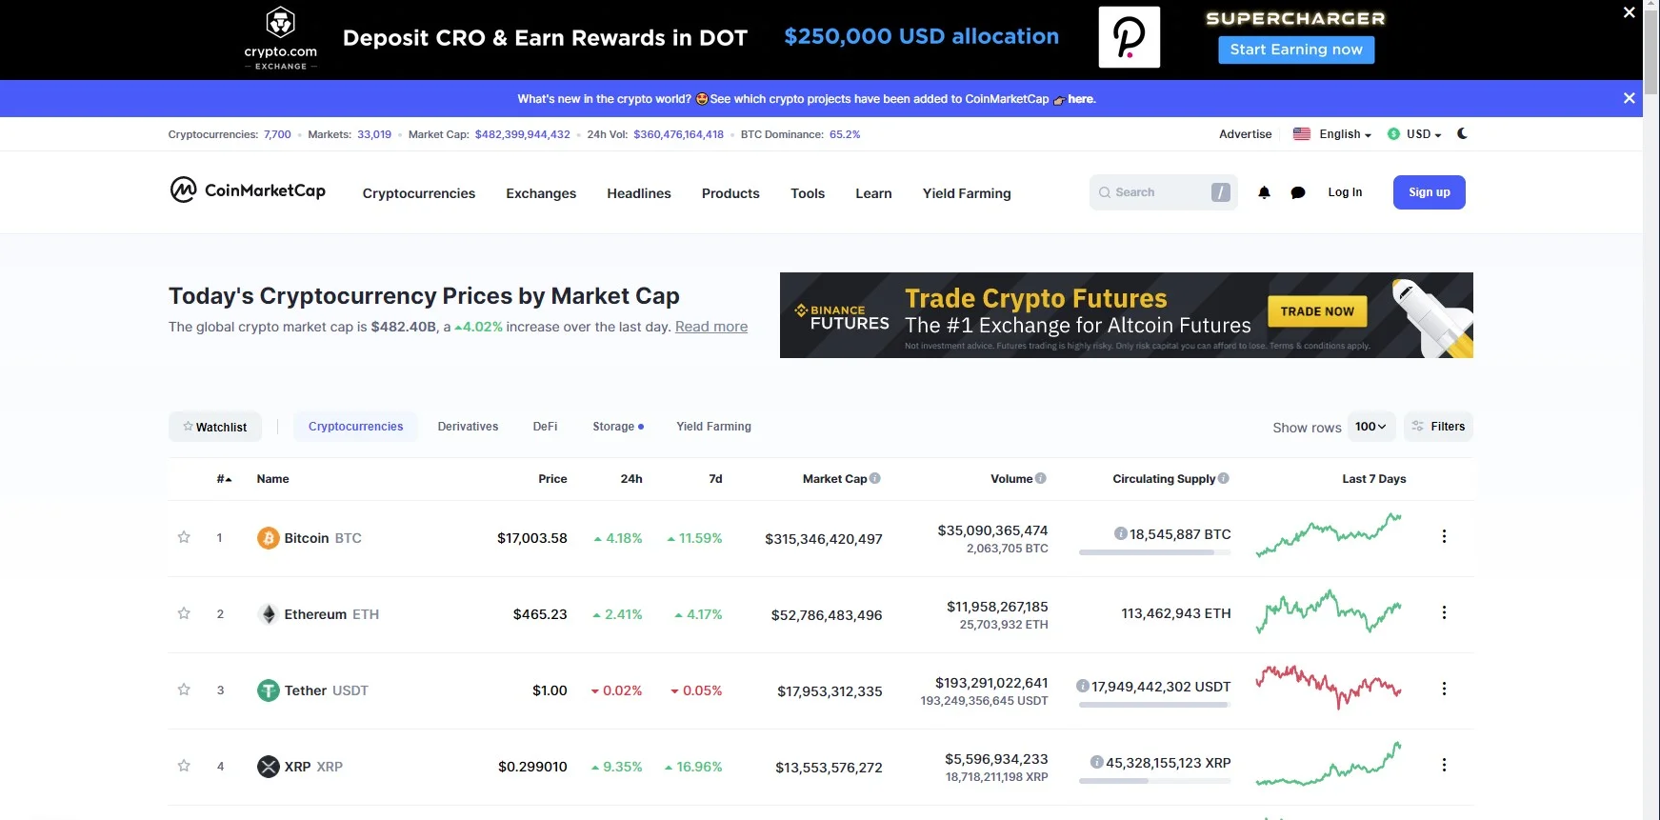The height and width of the screenshot is (820, 1660).
Task: Open Tether Last 7 Days chart
Action: pos(1329,687)
